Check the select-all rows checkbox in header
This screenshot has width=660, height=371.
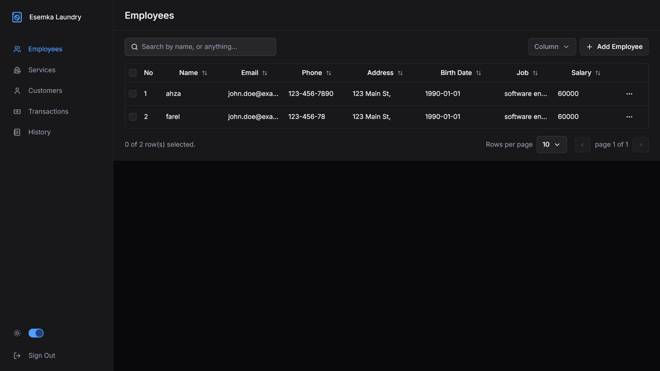tap(133, 73)
